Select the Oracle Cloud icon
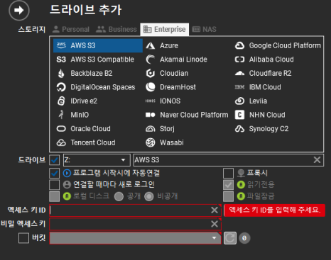 point(61,129)
